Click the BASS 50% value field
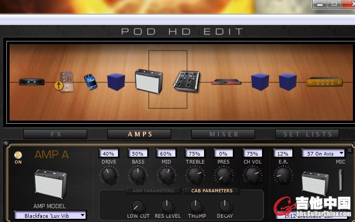Image resolution: width=355 pixels, height=222 pixels. [138, 153]
